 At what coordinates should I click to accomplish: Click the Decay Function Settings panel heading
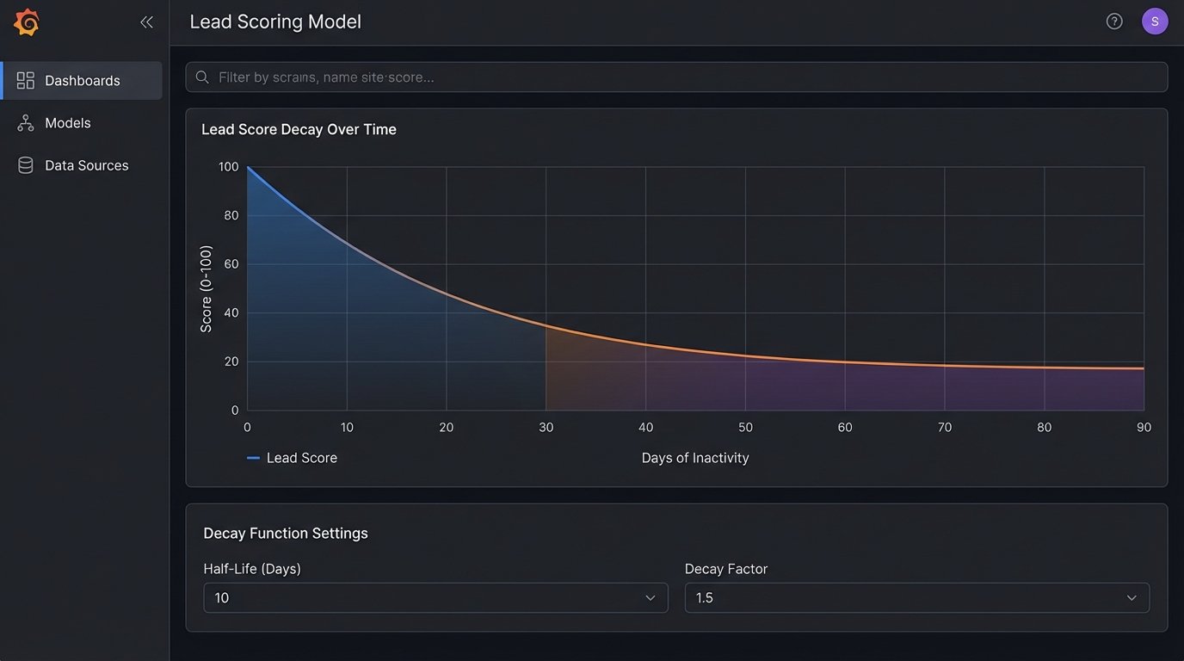[286, 533]
